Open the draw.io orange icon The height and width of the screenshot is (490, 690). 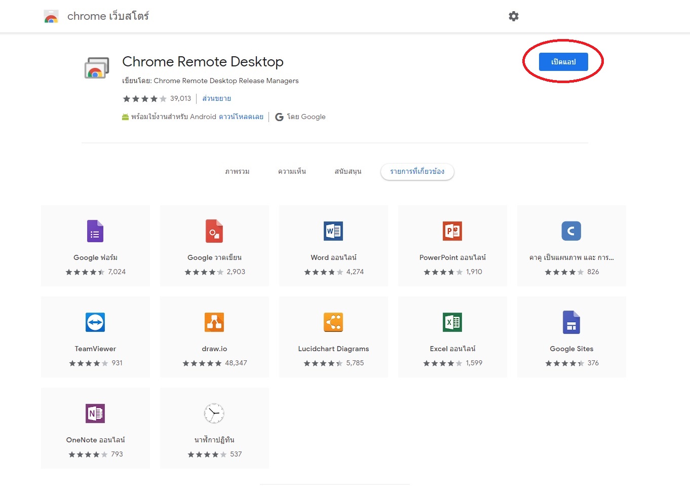click(x=214, y=322)
